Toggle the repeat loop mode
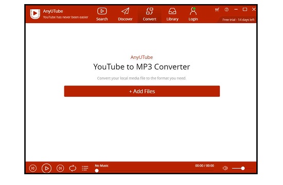 (x=73, y=168)
